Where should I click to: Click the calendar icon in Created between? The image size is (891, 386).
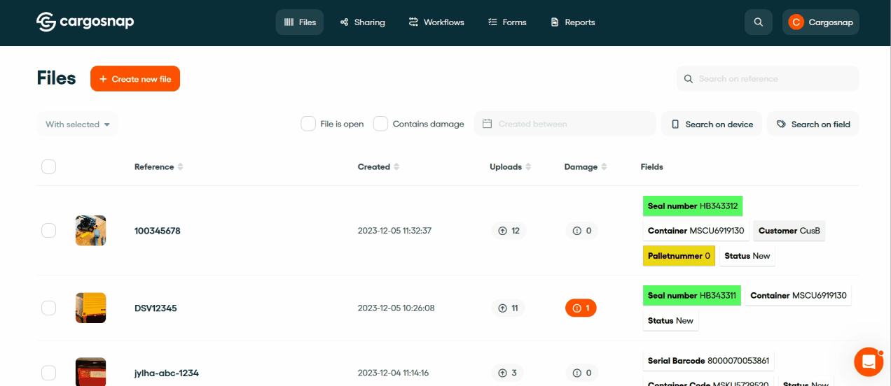coord(488,124)
